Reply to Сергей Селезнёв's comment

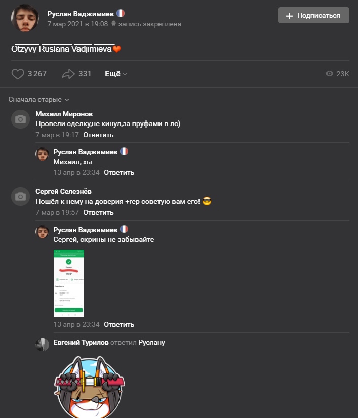(98, 212)
